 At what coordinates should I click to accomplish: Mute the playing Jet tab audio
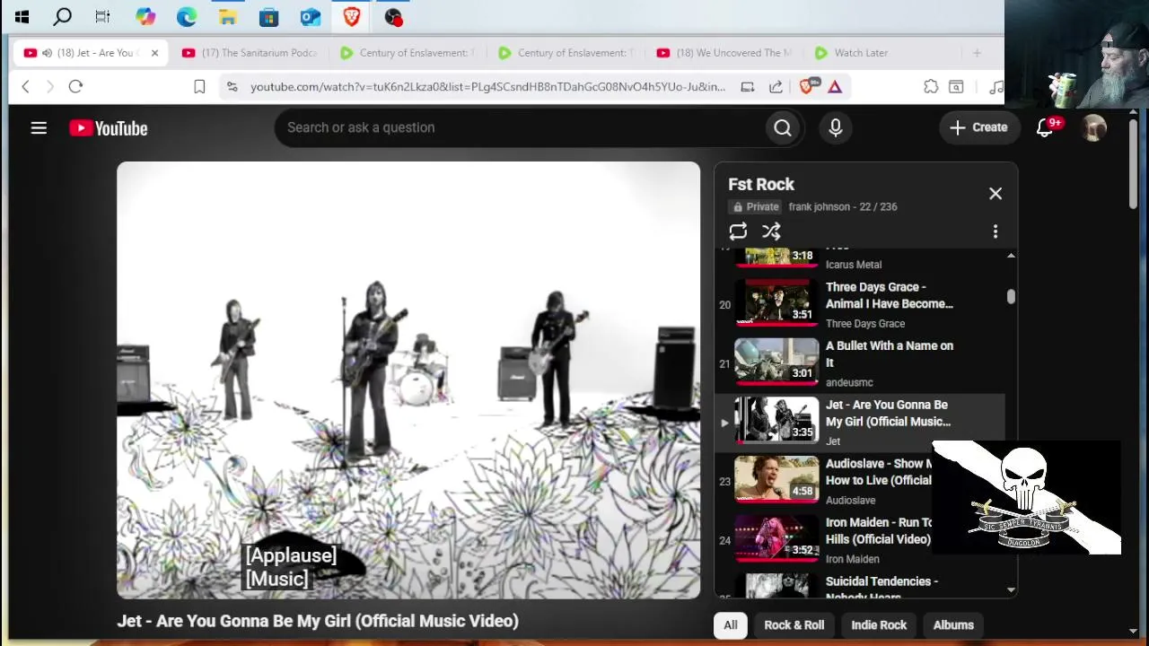pos(47,53)
